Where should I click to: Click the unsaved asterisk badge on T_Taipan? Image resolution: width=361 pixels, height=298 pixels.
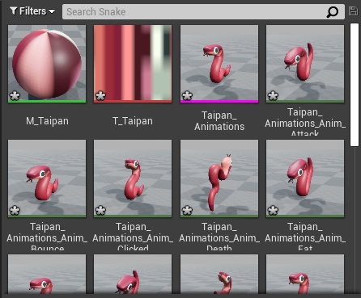pos(100,96)
